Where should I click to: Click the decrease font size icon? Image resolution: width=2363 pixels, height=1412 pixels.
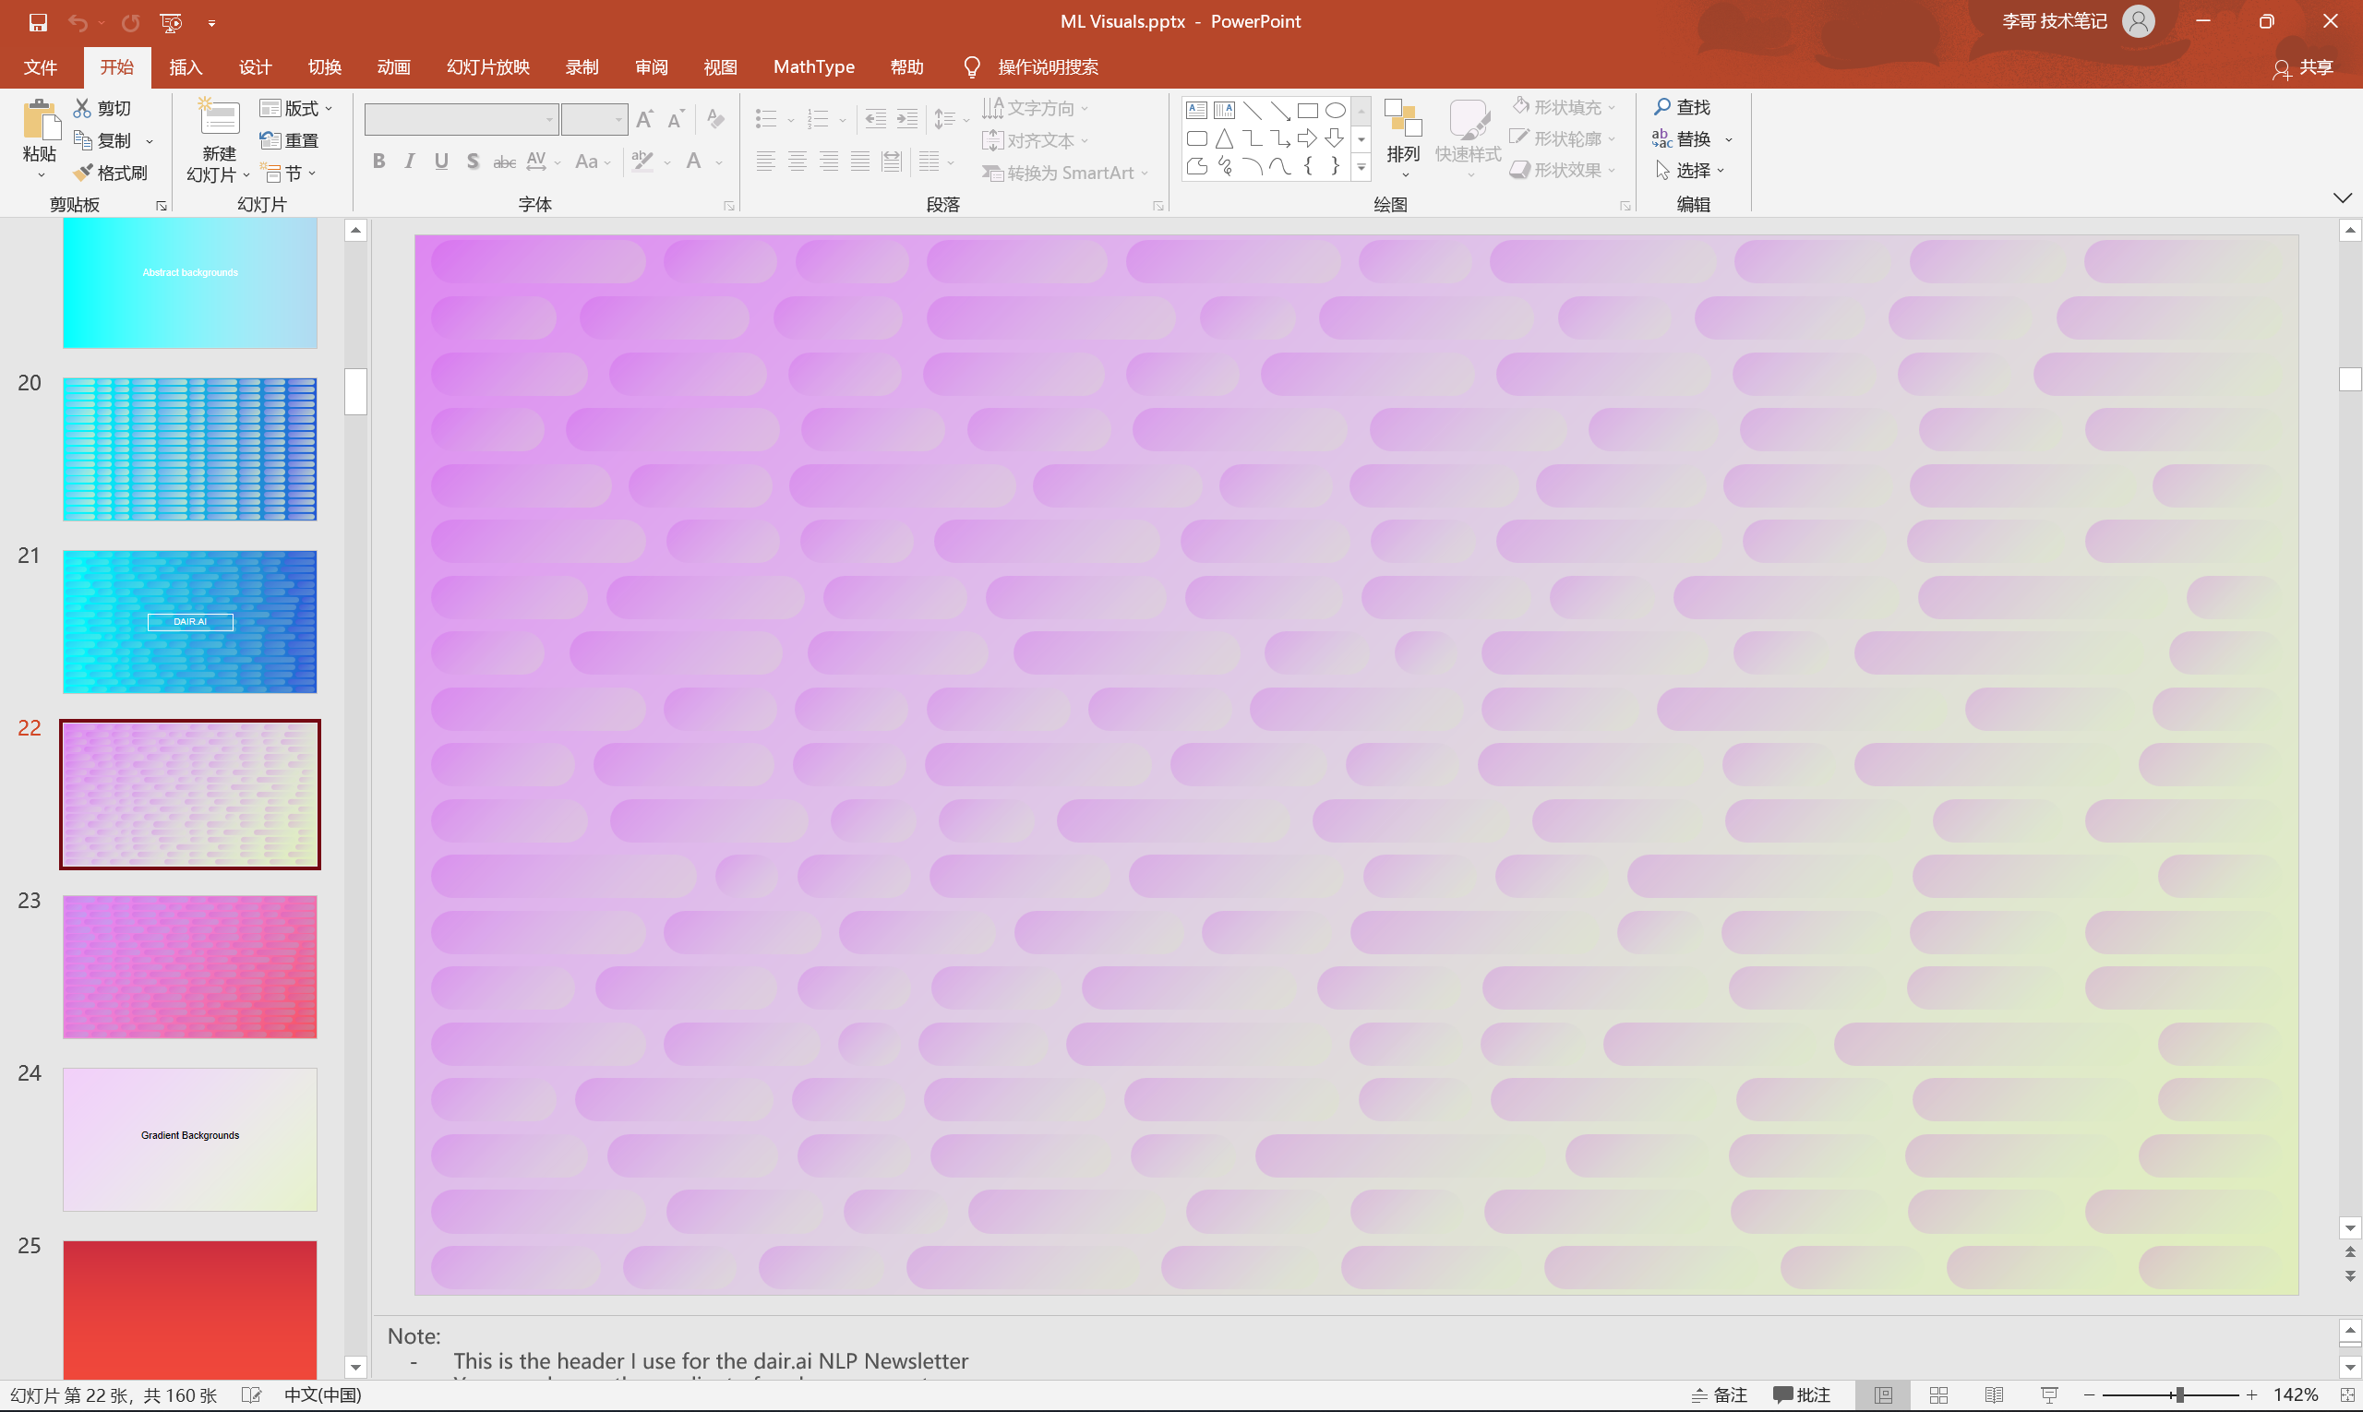(x=676, y=119)
